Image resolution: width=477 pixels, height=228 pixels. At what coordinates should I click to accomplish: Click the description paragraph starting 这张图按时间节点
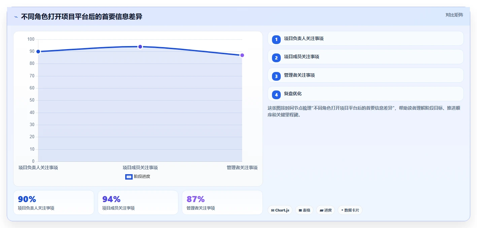click(364, 111)
